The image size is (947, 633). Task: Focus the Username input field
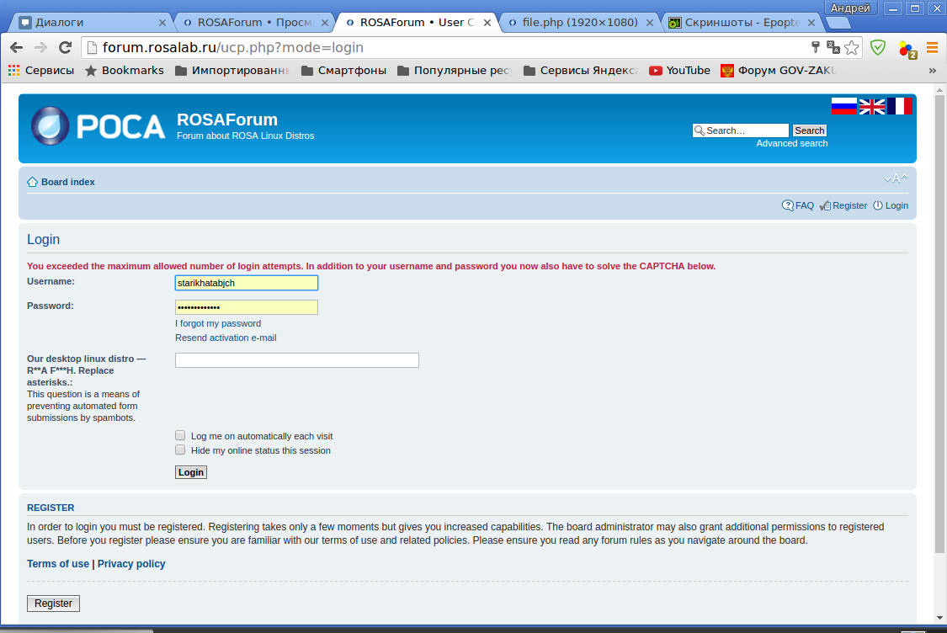pos(247,283)
